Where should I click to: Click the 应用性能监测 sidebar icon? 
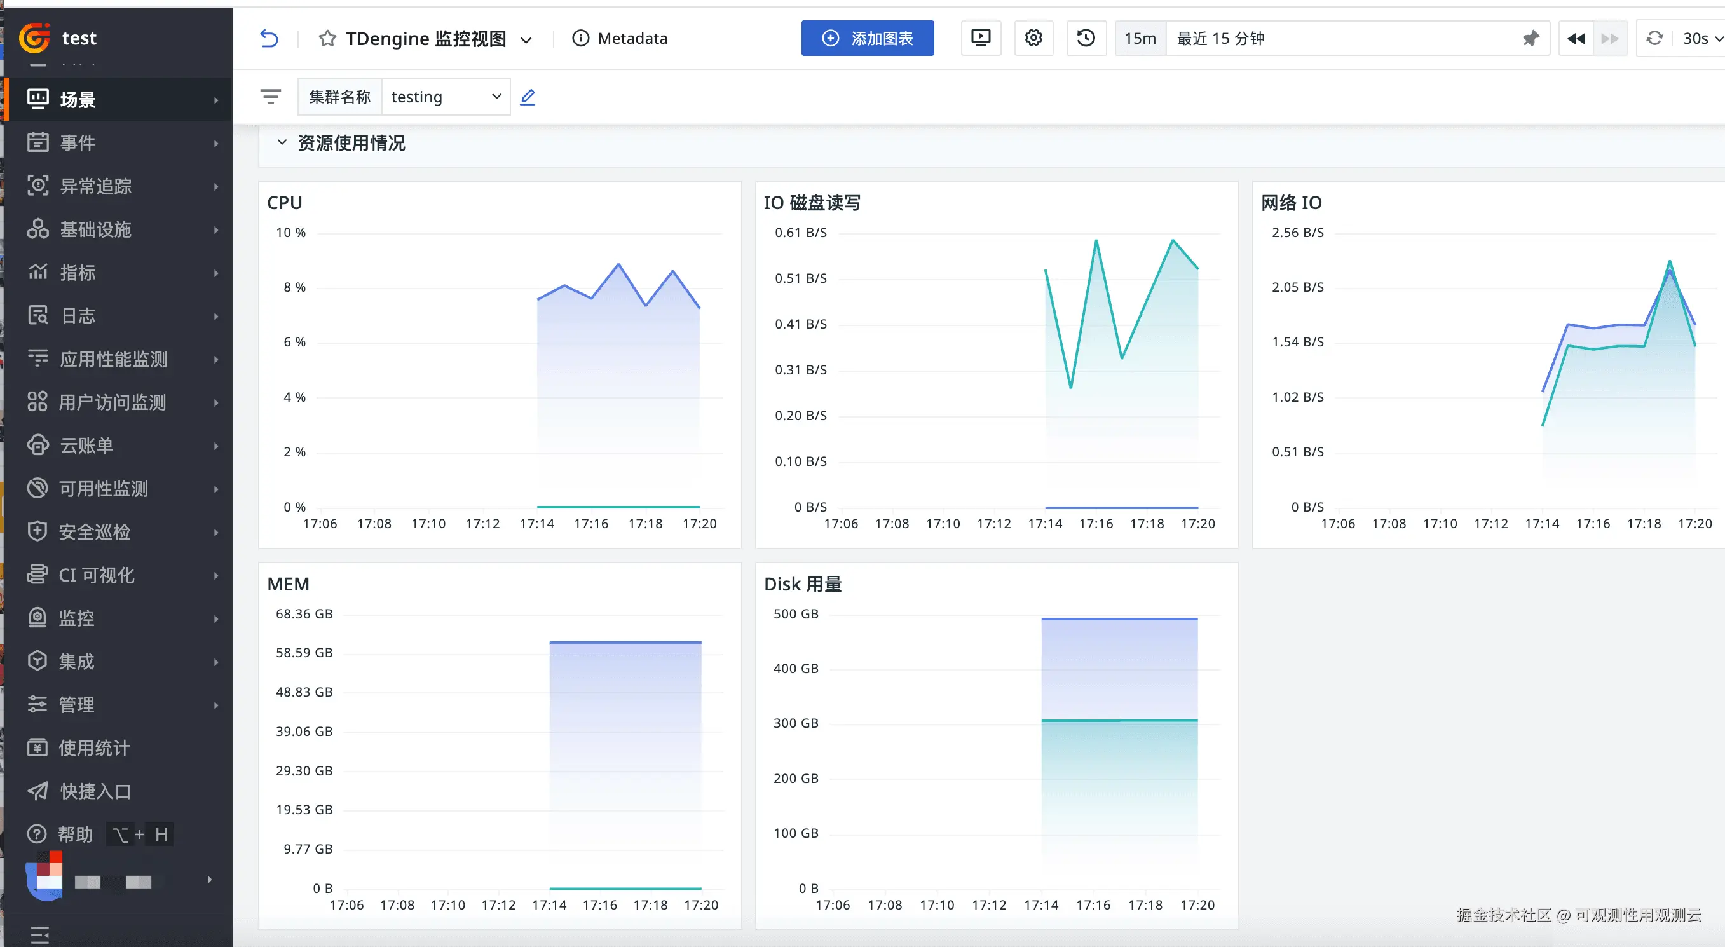click(x=37, y=358)
